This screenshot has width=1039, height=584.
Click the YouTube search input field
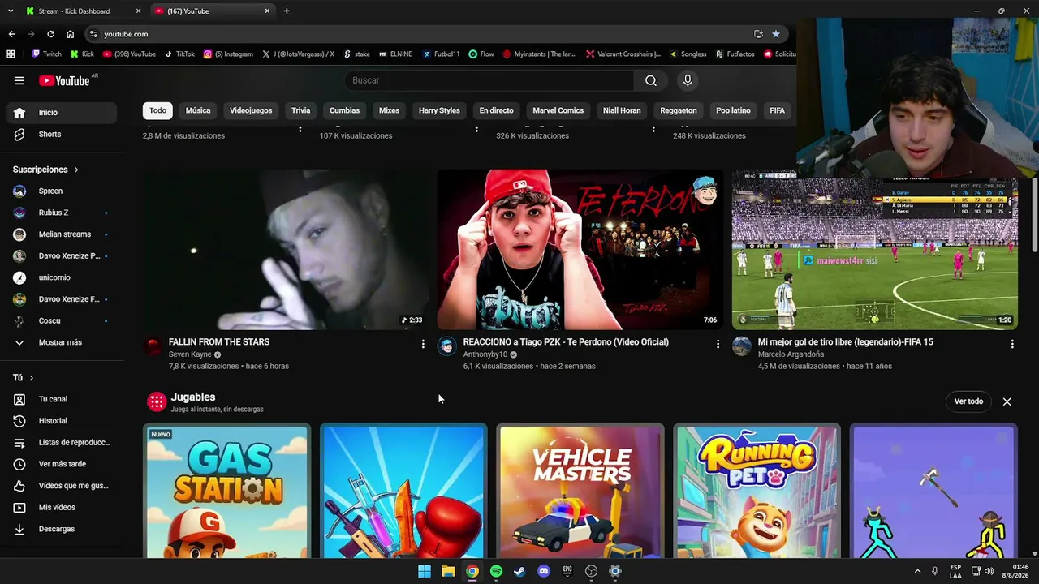coord(489,80)
